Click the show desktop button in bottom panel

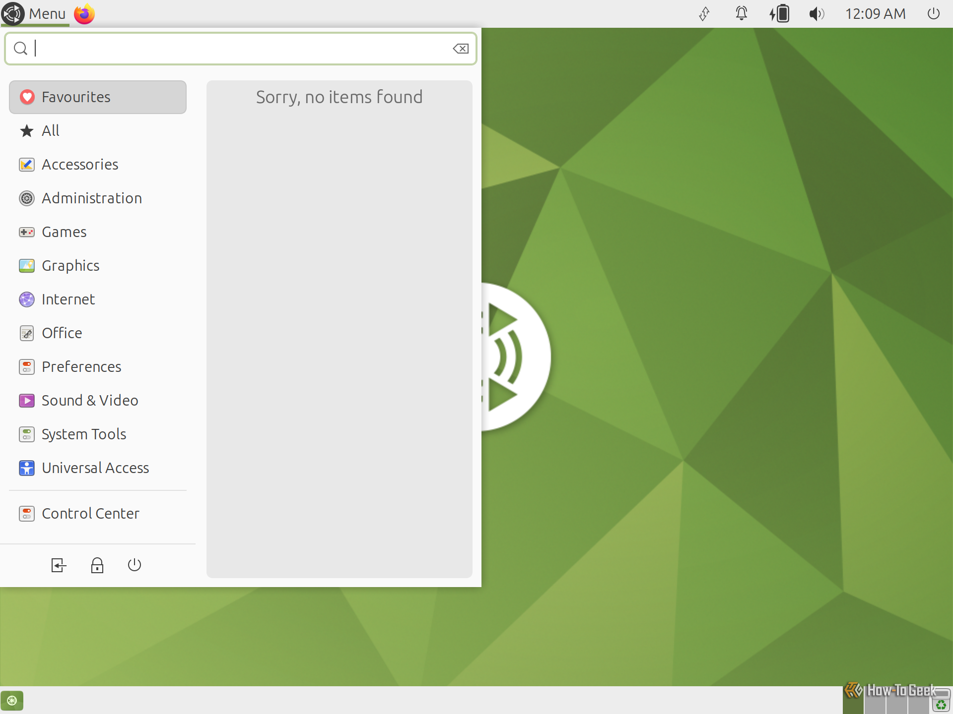point(12,701)
